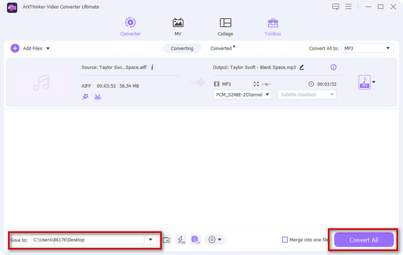Image resolution: width=403 pixels, height=255 pixels.
Task: Click the output info circle icon
Action: pyautogui.click(x=333, y=67)
